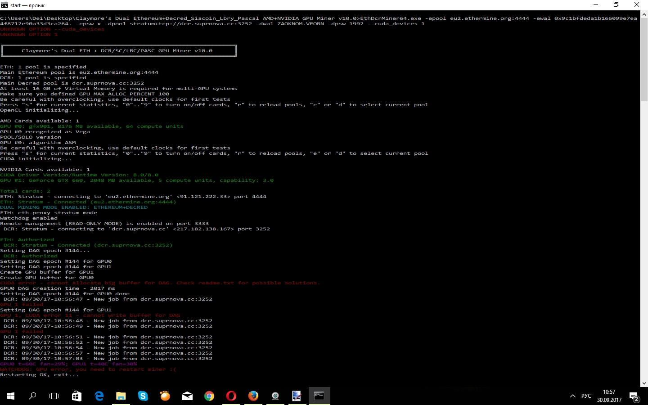Click 'GPU #0 recognized as Vega' line
648x405 pixels.
45,132
